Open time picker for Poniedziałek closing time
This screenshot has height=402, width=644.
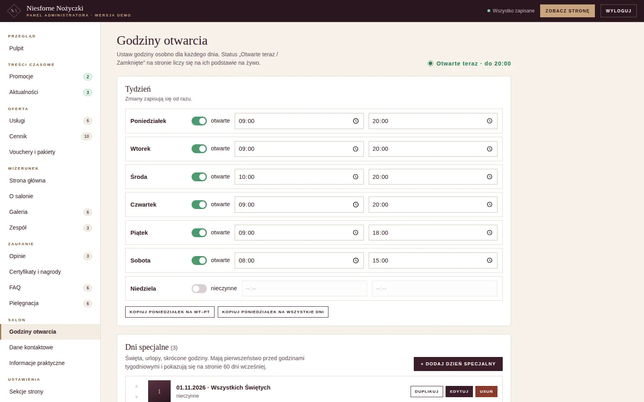[489, 121]
